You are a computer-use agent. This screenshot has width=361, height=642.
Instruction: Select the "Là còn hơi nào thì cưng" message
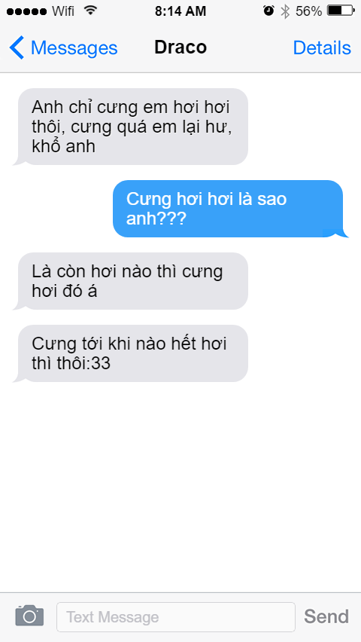pos(131,281)
